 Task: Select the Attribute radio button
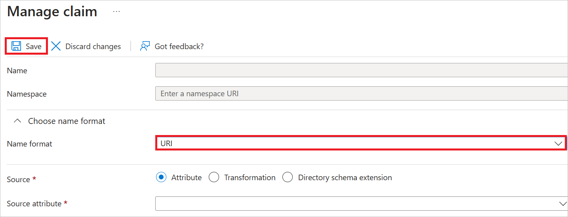161,177
